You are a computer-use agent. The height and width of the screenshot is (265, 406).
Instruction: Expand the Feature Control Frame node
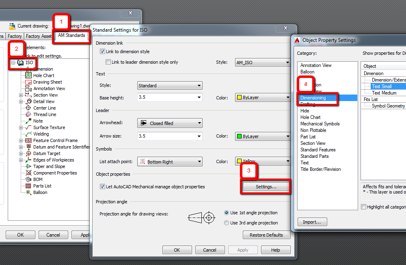[21, 140]
